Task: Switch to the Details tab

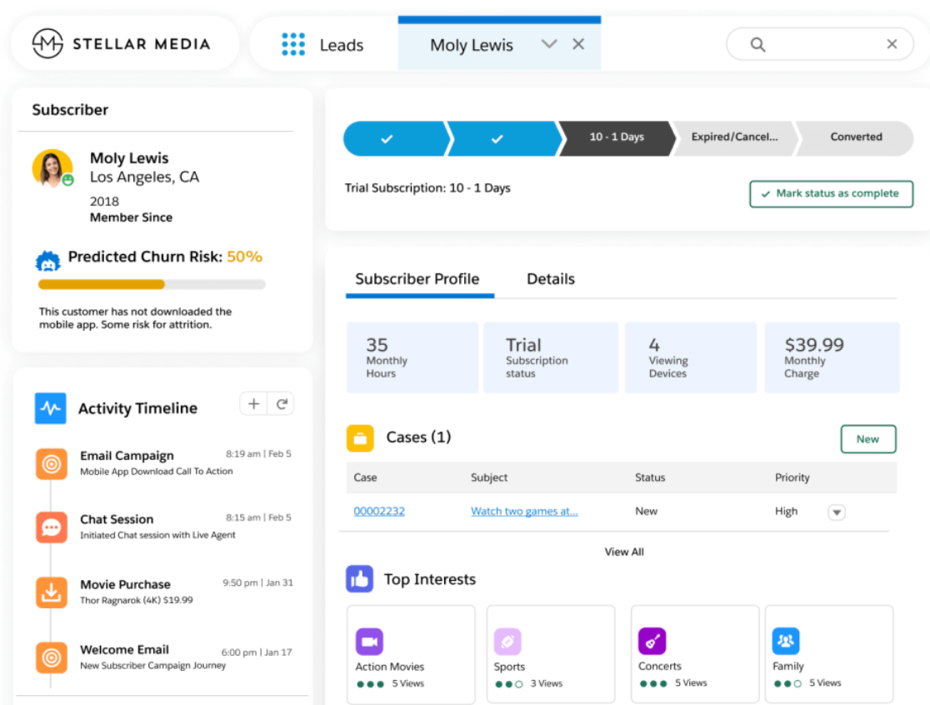Action: pyautogui.click(x=550, y=278)
